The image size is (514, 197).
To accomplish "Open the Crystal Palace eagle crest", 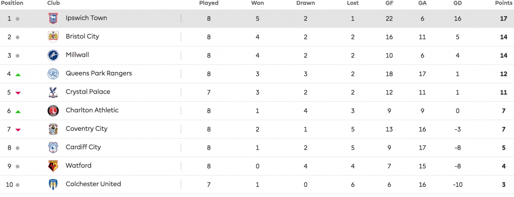I will tap(53, 92).
